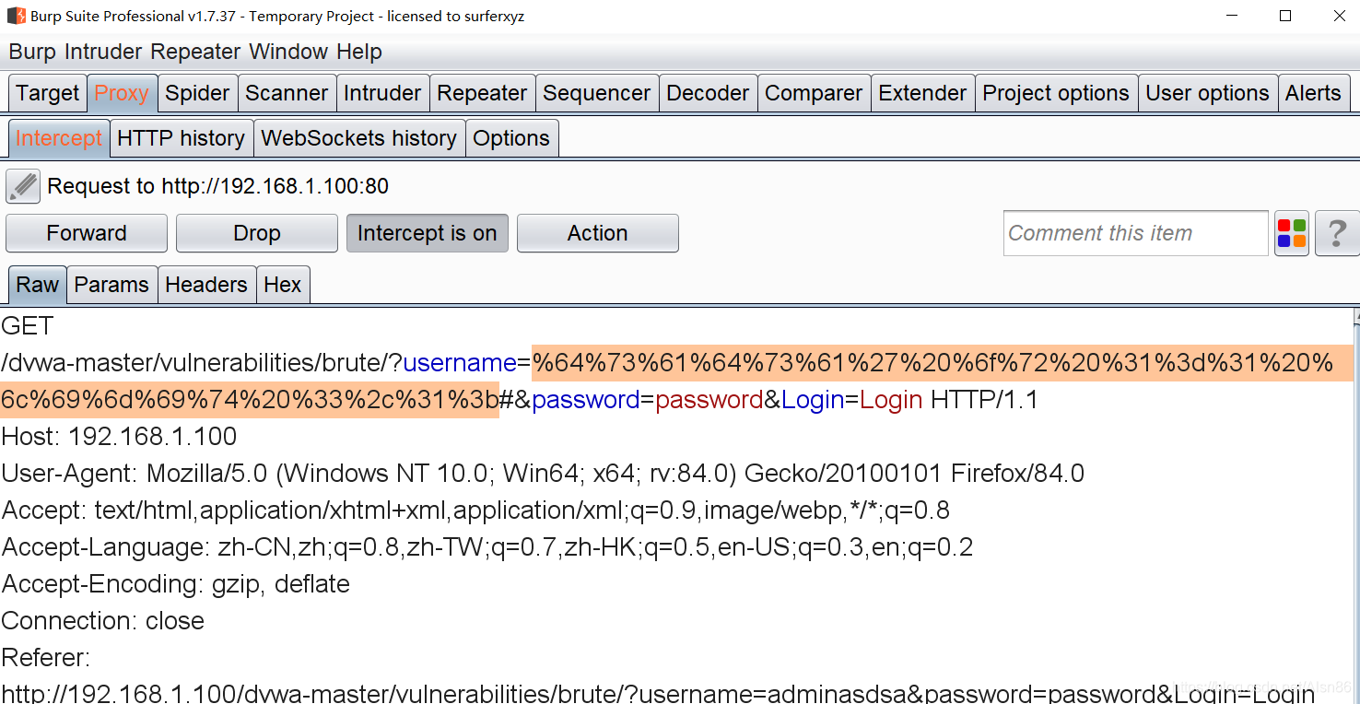Select the Raw message view tab
The width and height of the screenshot is (1360, 704).
tap(37, 285)
